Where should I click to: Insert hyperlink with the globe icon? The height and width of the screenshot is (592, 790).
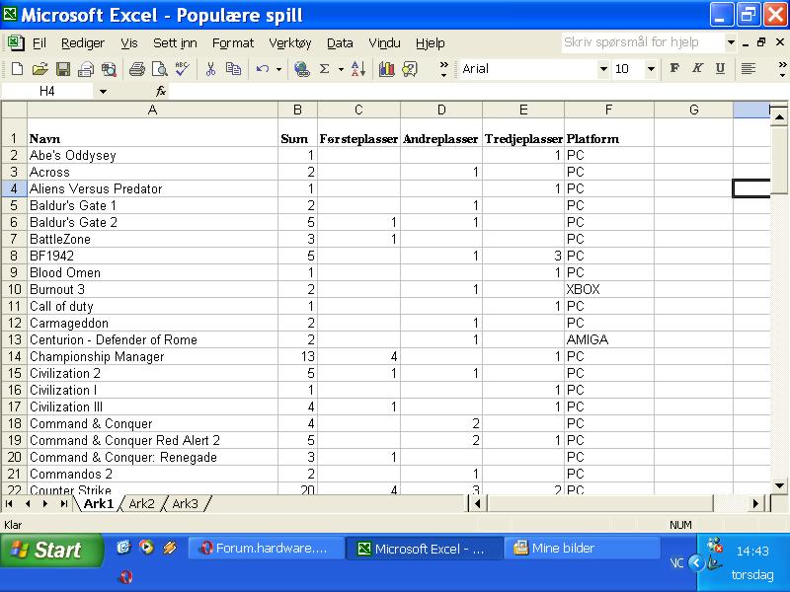302,69
